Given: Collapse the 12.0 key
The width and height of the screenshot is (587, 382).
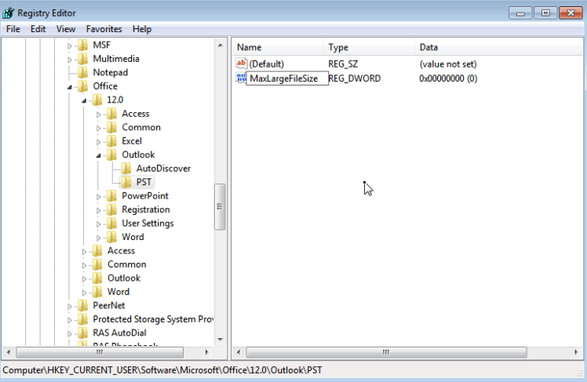Looking at the screenshot, I should click(84, 100).
